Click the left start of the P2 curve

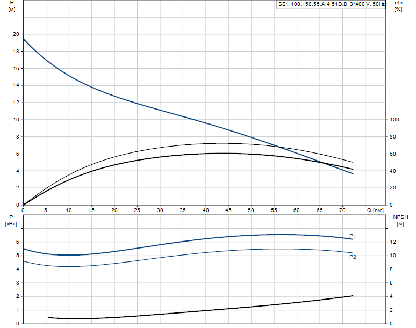point(24,261)
